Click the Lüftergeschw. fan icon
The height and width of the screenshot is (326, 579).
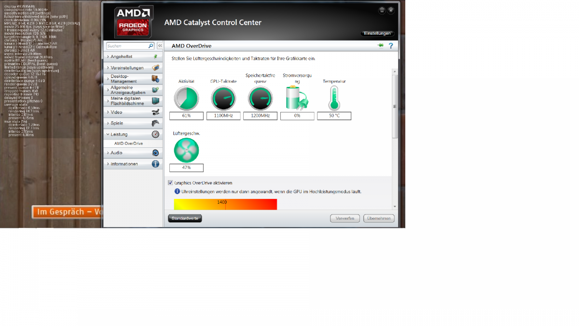tap(186, 150)
